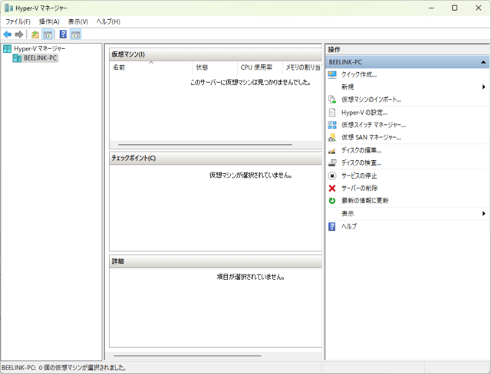
Task: Click 仮想マシンのインポート... action link
Action: [x=371, y=100]
